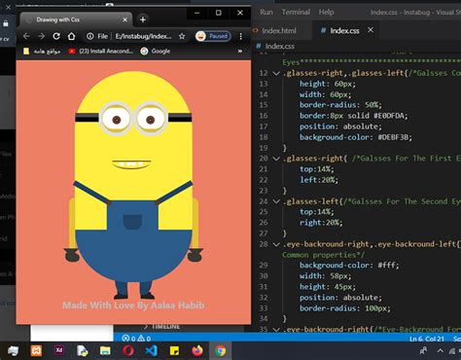Image resolution: width=461 pixels, height=360 pixels.
Task: Open Firefox from the taskbar
Action: click(x=197, y=350)
